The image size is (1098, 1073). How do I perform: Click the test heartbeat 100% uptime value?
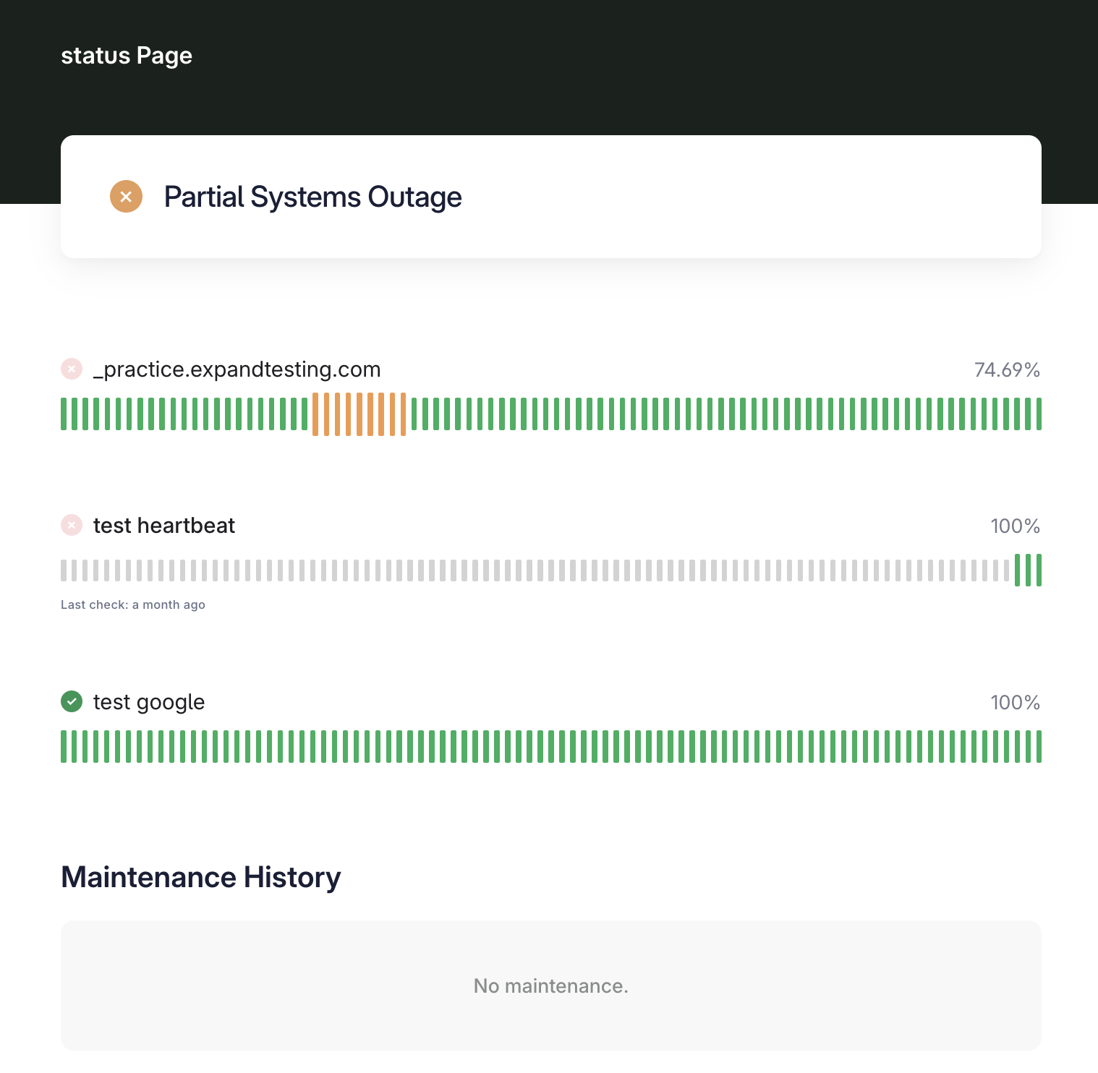(x=1015, y=526)
